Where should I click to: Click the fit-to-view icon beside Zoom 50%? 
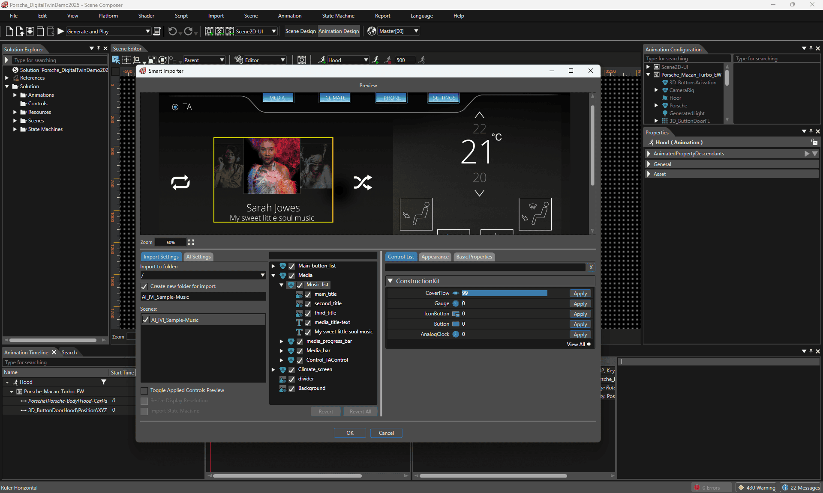(x=191, y=242)
